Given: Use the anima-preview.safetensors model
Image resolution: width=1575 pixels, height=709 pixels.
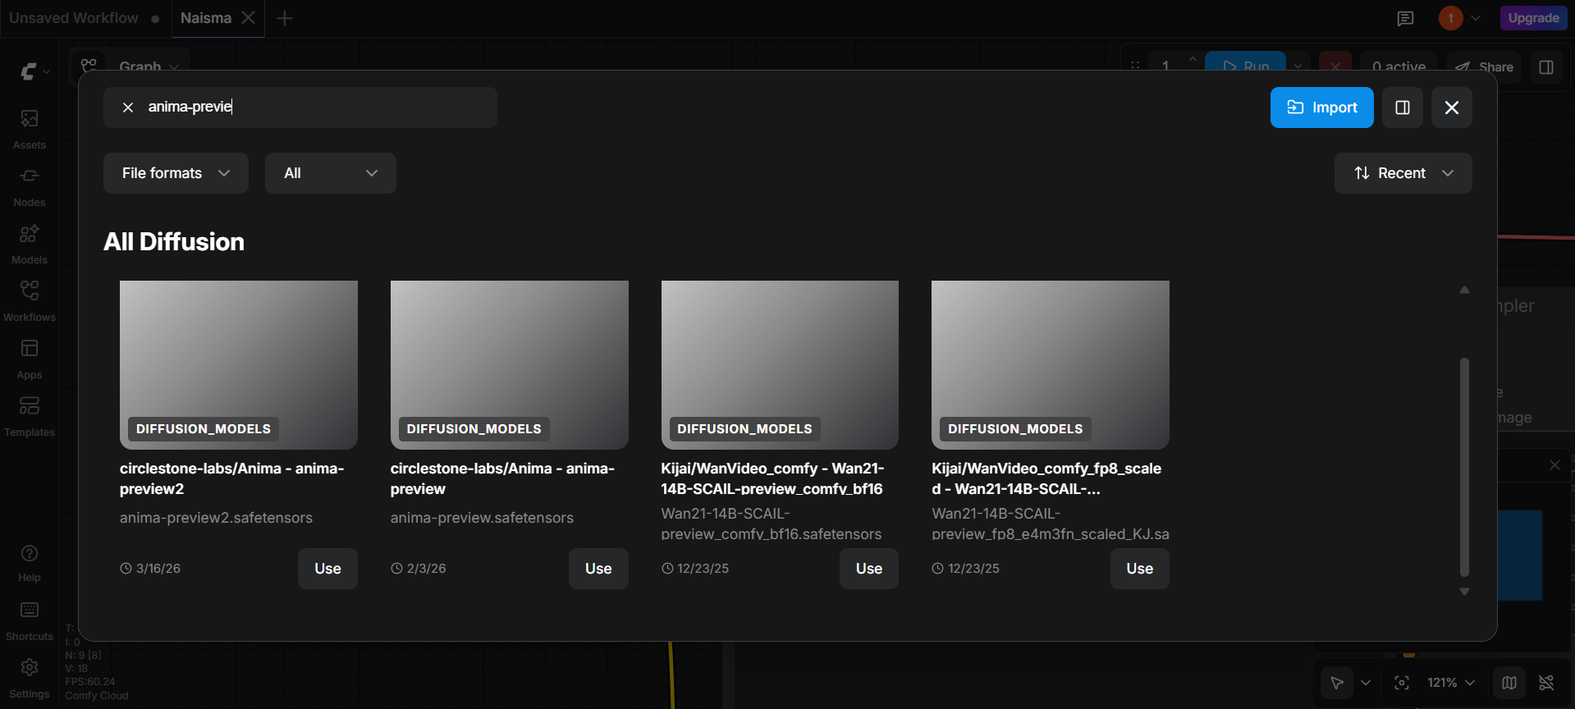Looking at the screenshot, I should 598,569.
